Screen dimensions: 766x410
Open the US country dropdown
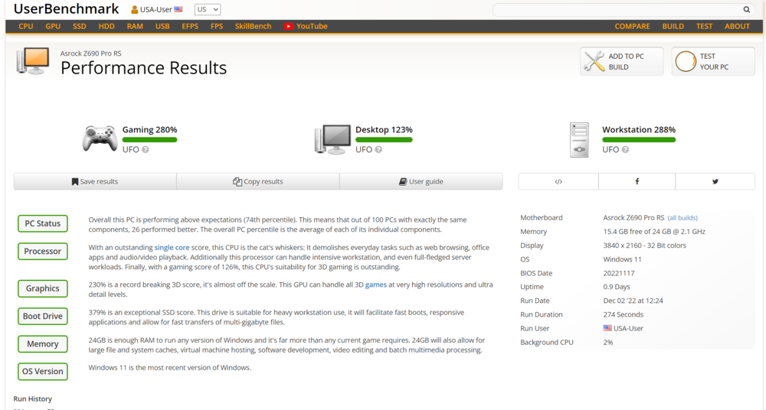(x=208, y=9)
